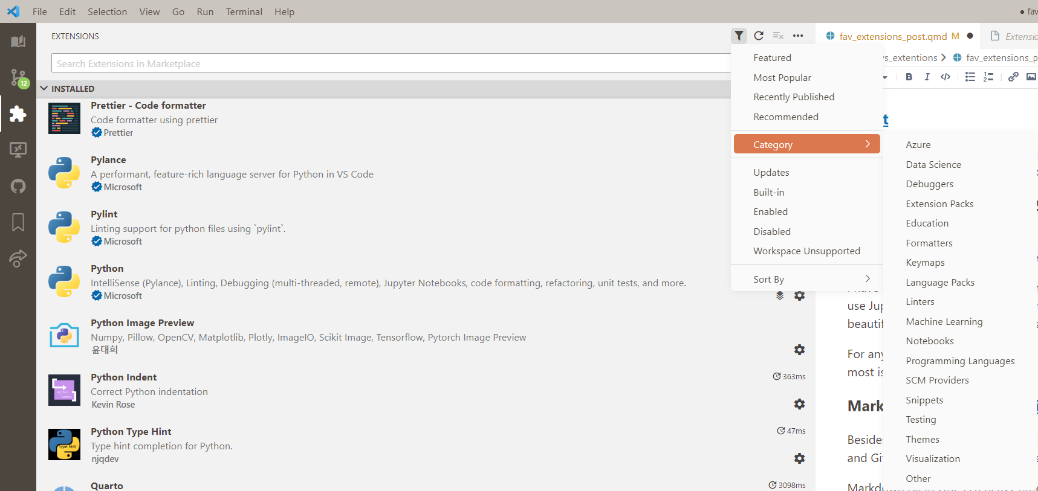The width and height of the screenshot is (1038, 491).
Task: Refresh the extensions list
Action: point(759,36)
